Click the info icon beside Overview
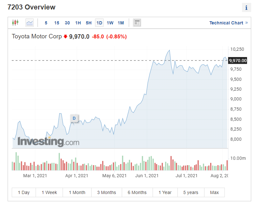 pyautogui.click(x=246, y=8)
